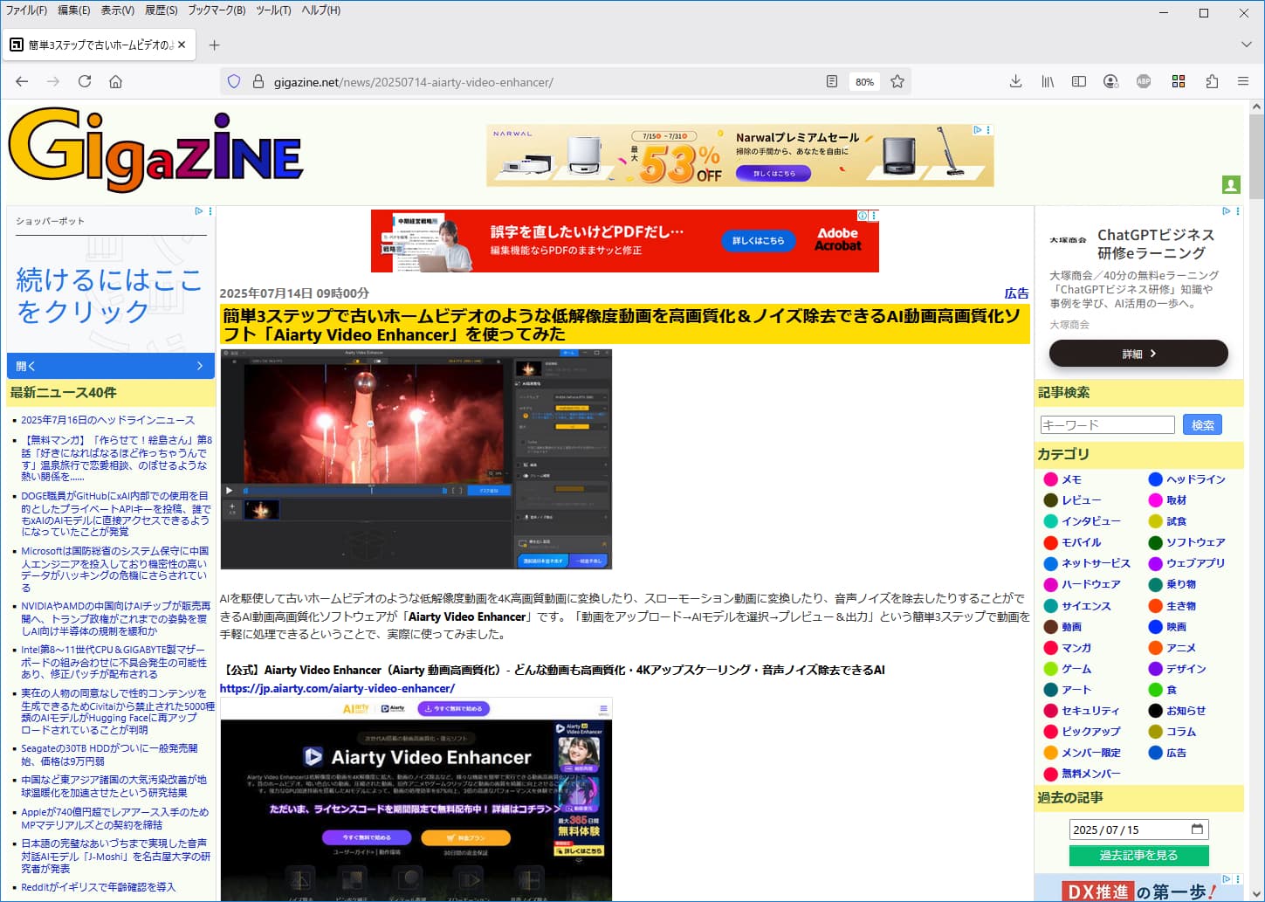
Task: Open a new tab with plus
Action: pos(215,45)
